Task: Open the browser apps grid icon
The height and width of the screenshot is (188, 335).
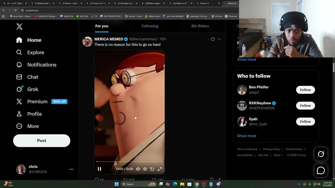Action: click(3, 16)
